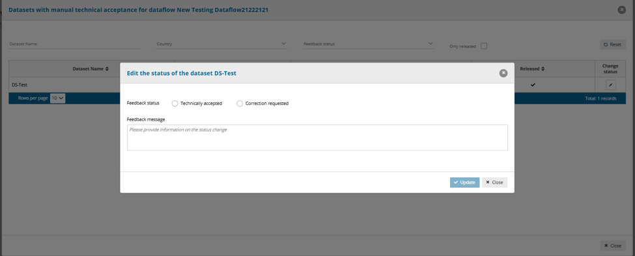
Task: Open the Country dropdown filter
Action: pyautogui.click(x=221, y=44)
